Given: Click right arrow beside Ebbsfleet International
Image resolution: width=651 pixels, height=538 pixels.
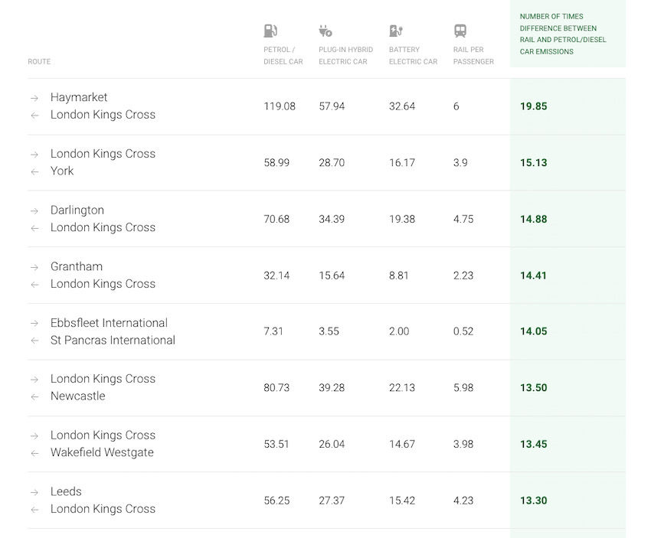Looking at the screenshot, I should (34, 323).
